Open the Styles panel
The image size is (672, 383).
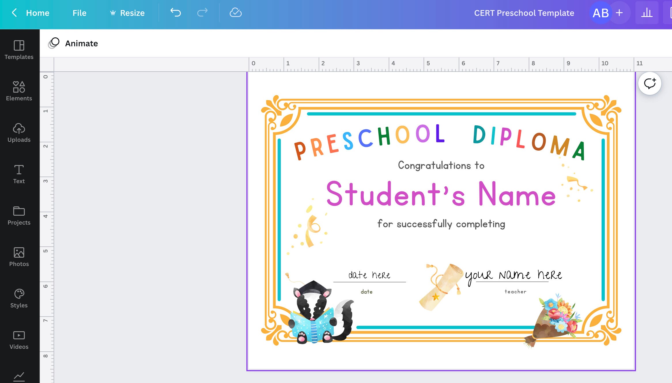pos(19,298)
